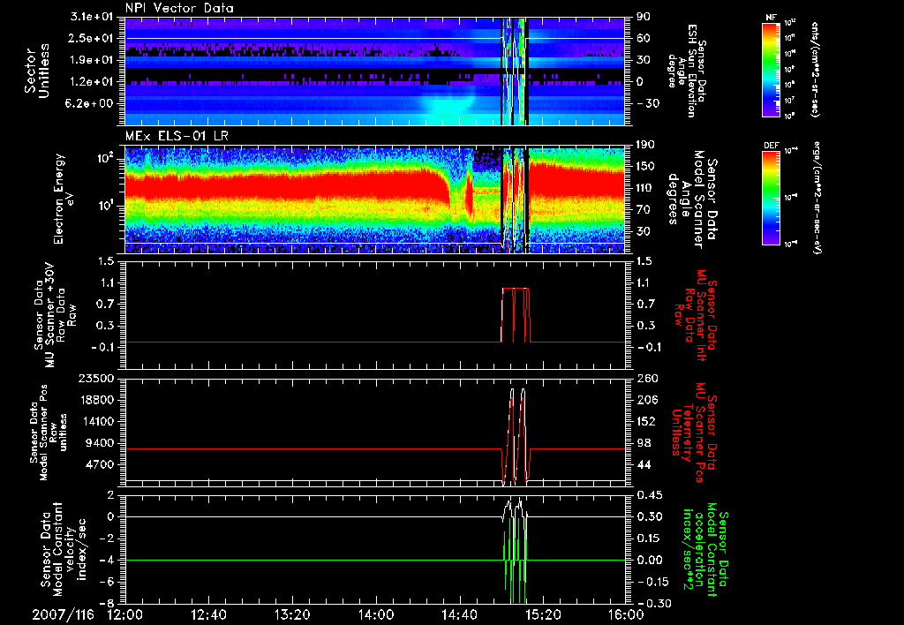Select the 'ESH Sun Elevation Angle' axis label
Image resolution: width=904 pixels, height=625 pixels.
[x=686, y=71]
